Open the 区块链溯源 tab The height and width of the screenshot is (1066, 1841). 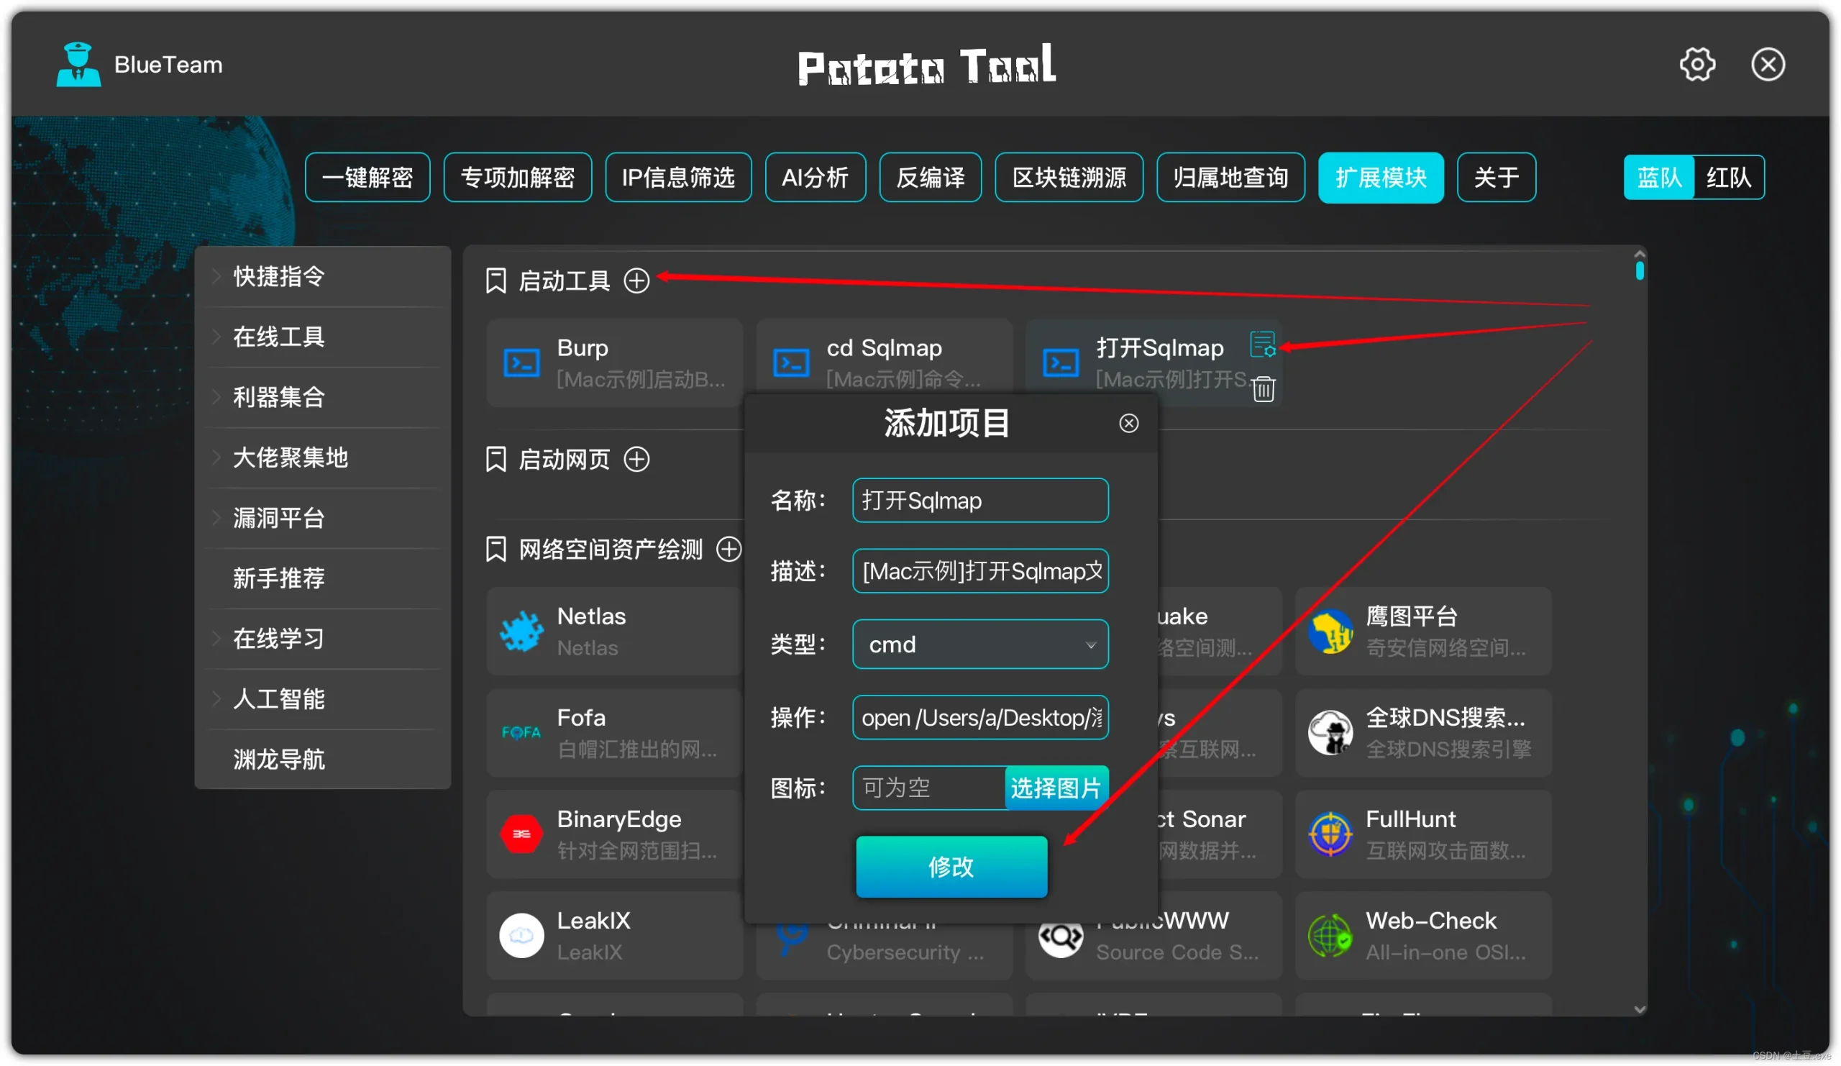pos(1069,178)
